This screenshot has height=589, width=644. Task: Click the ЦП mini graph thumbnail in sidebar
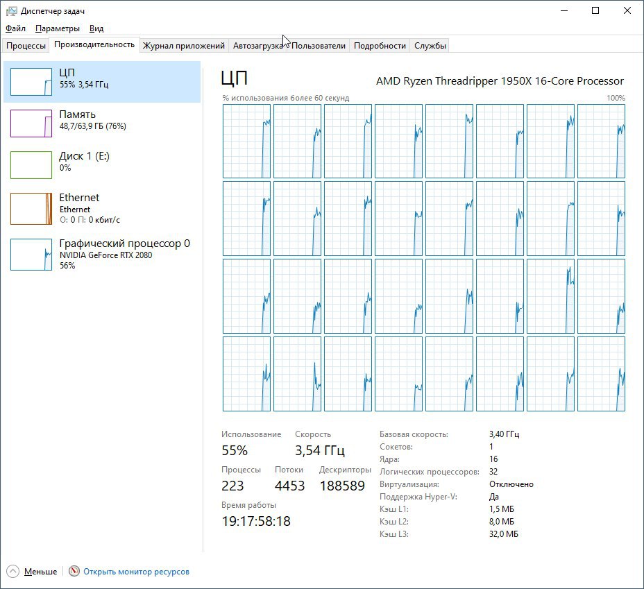pyautogui.click(x=31, y=82)
